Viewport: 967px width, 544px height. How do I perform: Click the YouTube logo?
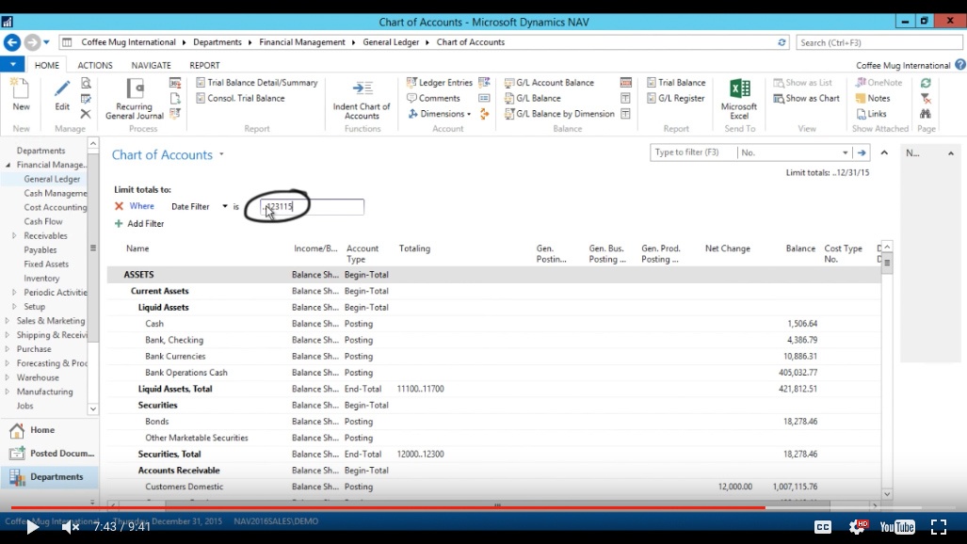897,527
